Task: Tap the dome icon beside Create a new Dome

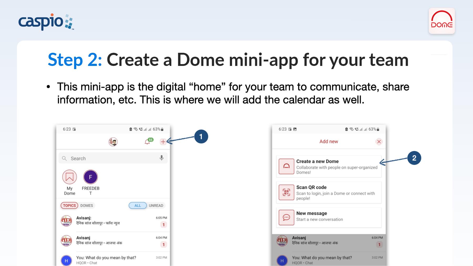Action: 286,166
